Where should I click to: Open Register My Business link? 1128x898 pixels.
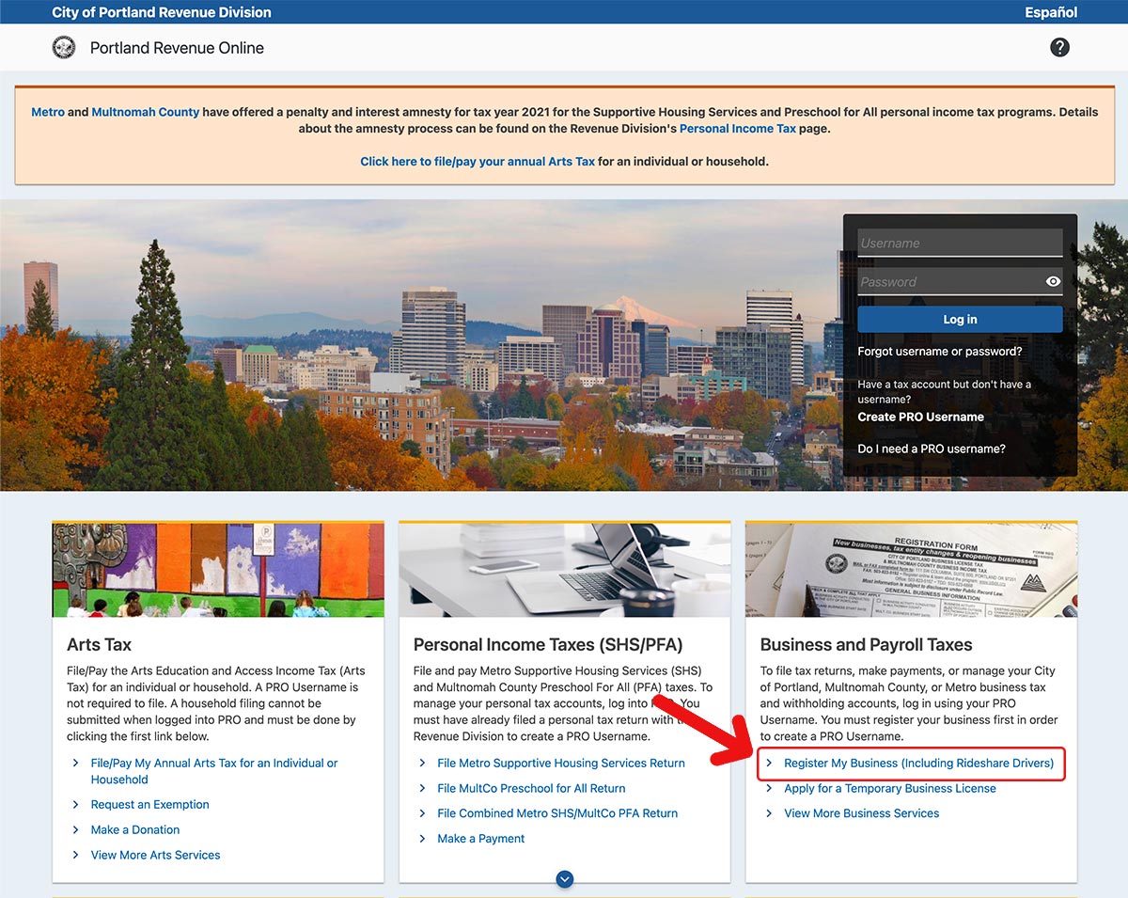click(918, 764)
